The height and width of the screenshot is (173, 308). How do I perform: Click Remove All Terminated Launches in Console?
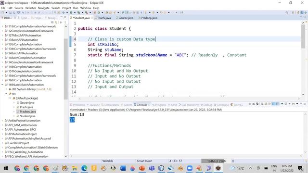click(257, 104)
